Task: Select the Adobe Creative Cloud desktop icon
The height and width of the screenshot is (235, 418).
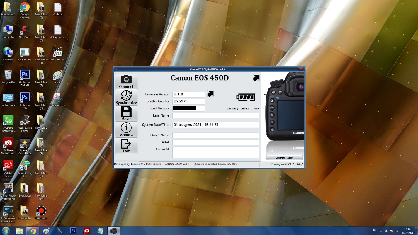Action: tap(8, 169)
